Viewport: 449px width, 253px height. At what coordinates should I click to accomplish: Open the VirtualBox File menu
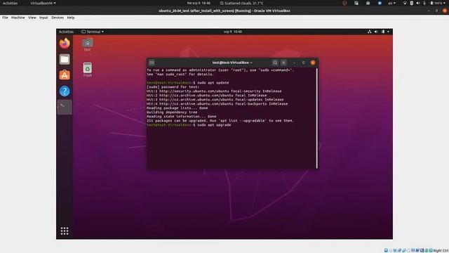[x=5, y=18]
